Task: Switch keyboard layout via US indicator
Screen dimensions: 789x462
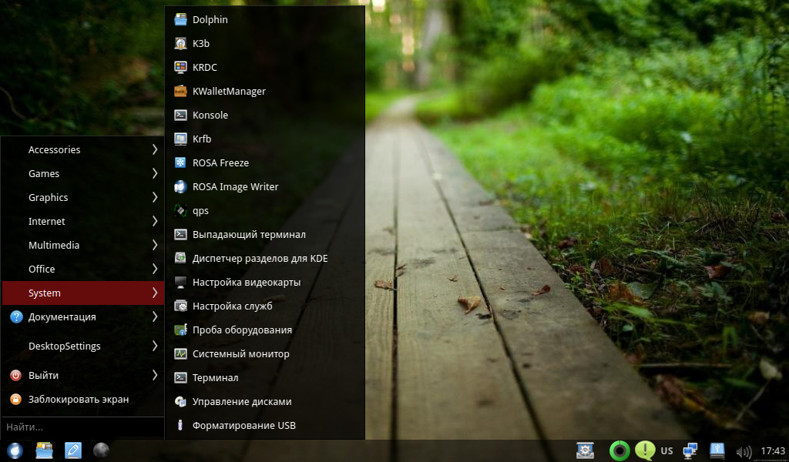Action: pos(666,451)
